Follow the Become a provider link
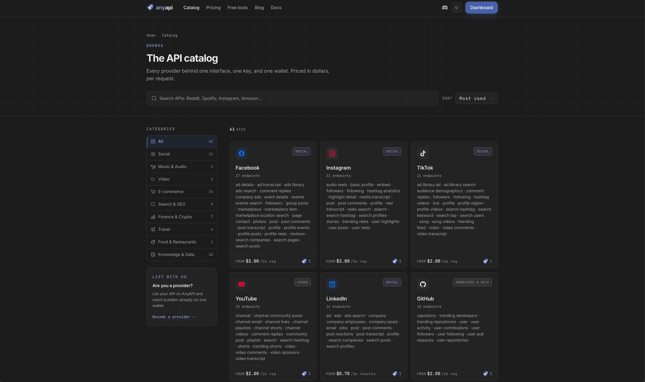The image size is (645, 382). [173, 317]
